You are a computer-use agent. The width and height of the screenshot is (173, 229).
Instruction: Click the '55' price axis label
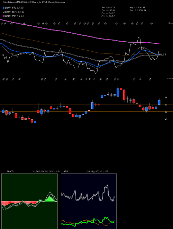pos(166,105)
